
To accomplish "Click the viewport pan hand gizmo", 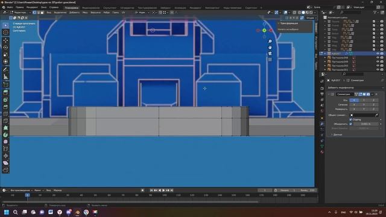I will [x=270, y=47].
